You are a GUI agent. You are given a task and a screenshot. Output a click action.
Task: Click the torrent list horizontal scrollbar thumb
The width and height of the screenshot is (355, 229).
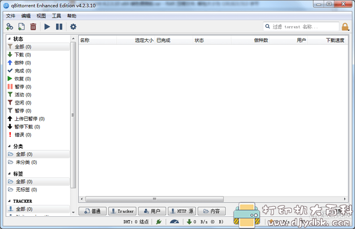(x=154, y=199)
